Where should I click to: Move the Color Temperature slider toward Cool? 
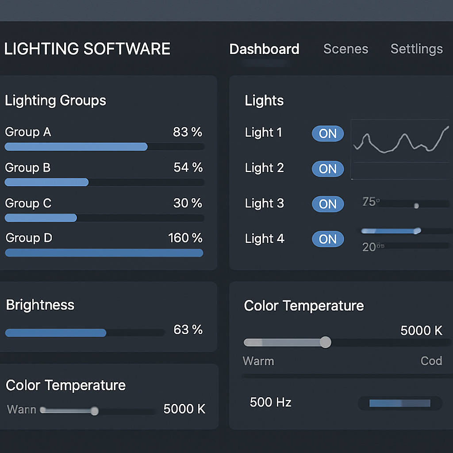pos(326,342)
